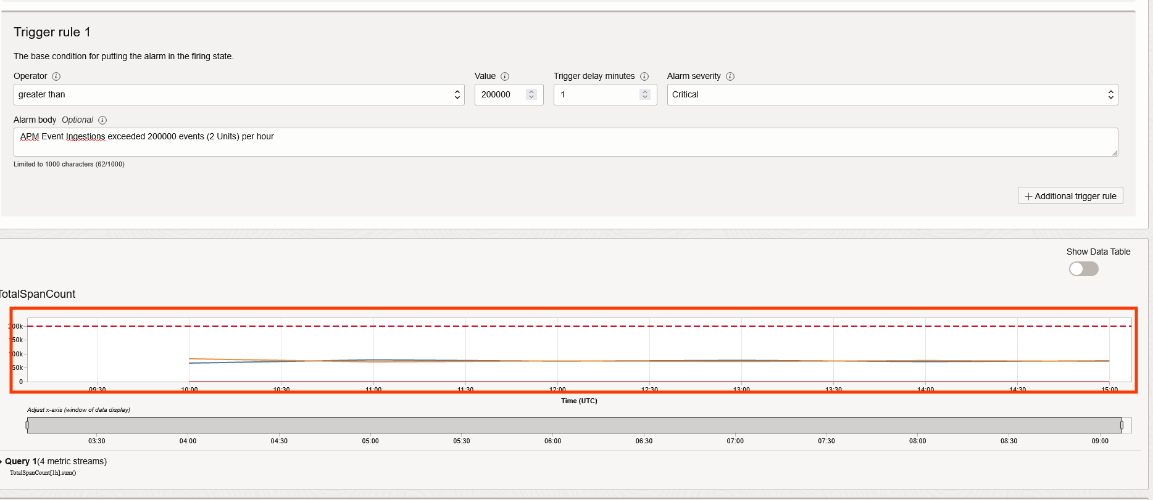Click the right handle of the x-axis slider

coord(1122,425)
